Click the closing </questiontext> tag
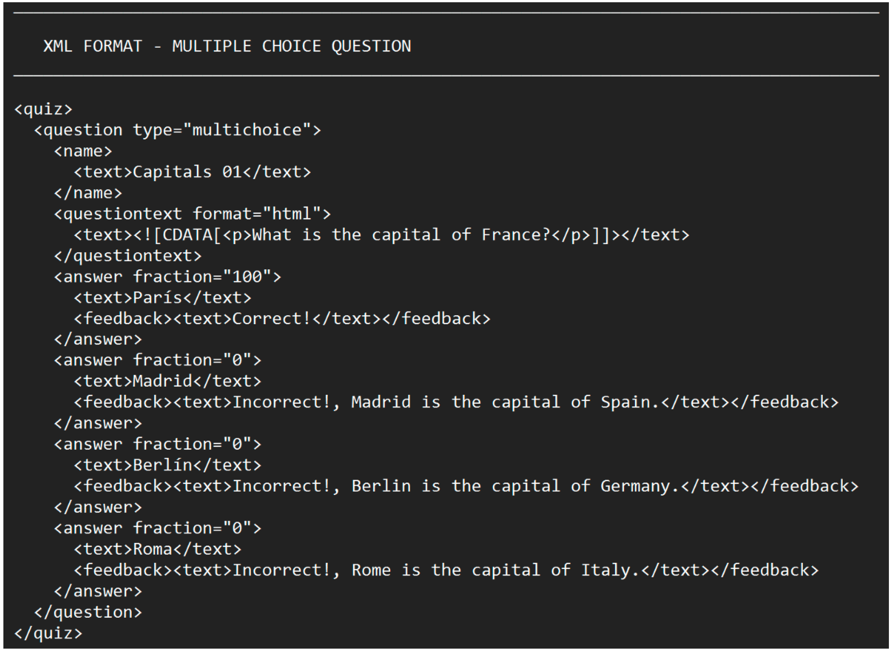The height and width of the screenshot is (652, 892). click(128, 256)
